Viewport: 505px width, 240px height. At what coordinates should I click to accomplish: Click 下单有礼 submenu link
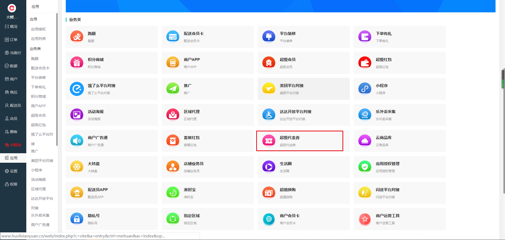[x=38, y=87]
